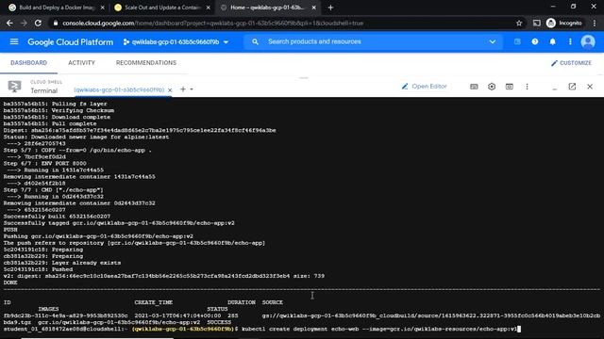Close the Cloud Shell session tab
This screenshot has width=604, height=339.
(x=170, y=90)
